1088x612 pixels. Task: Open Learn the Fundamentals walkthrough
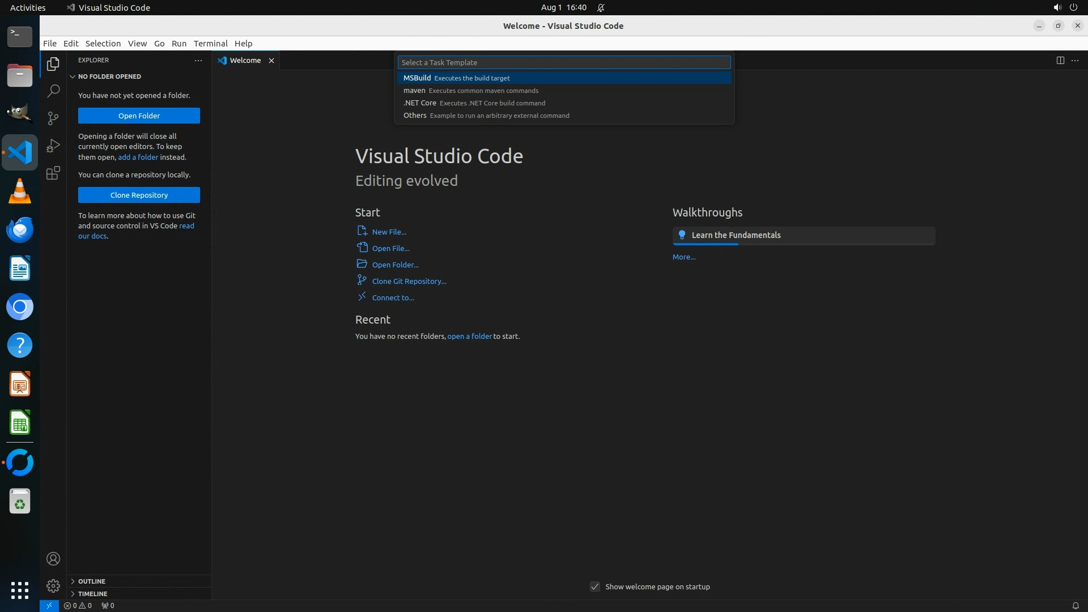pos(736,235)
